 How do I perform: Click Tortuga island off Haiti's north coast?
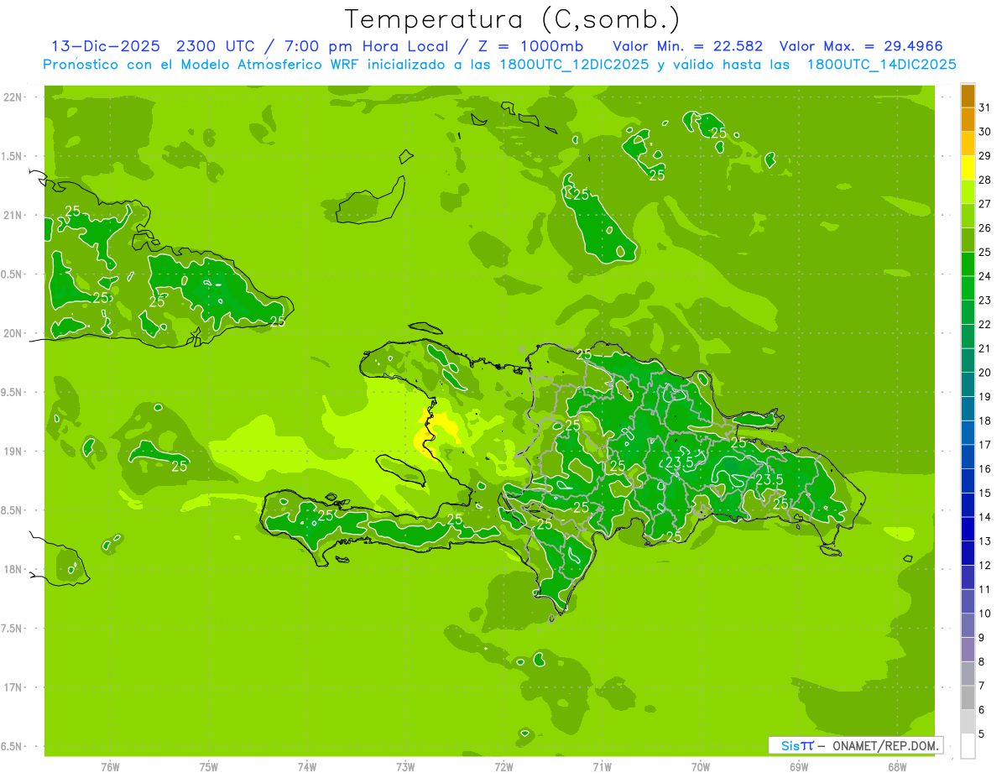(425, 328)
